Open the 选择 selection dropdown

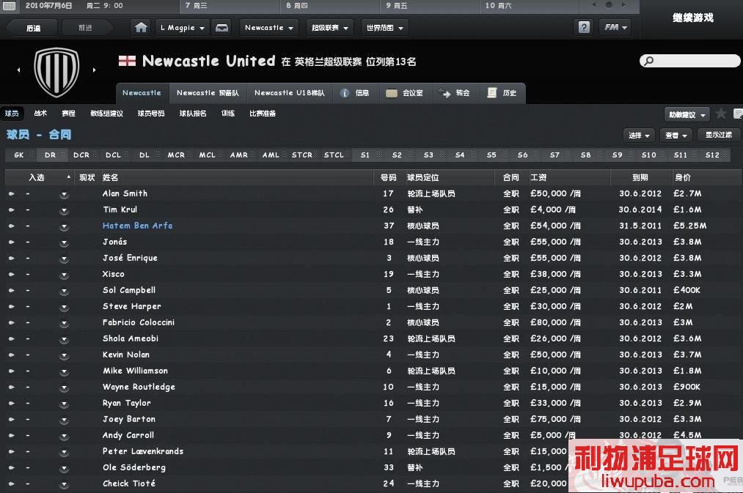[x=639, y=136]
